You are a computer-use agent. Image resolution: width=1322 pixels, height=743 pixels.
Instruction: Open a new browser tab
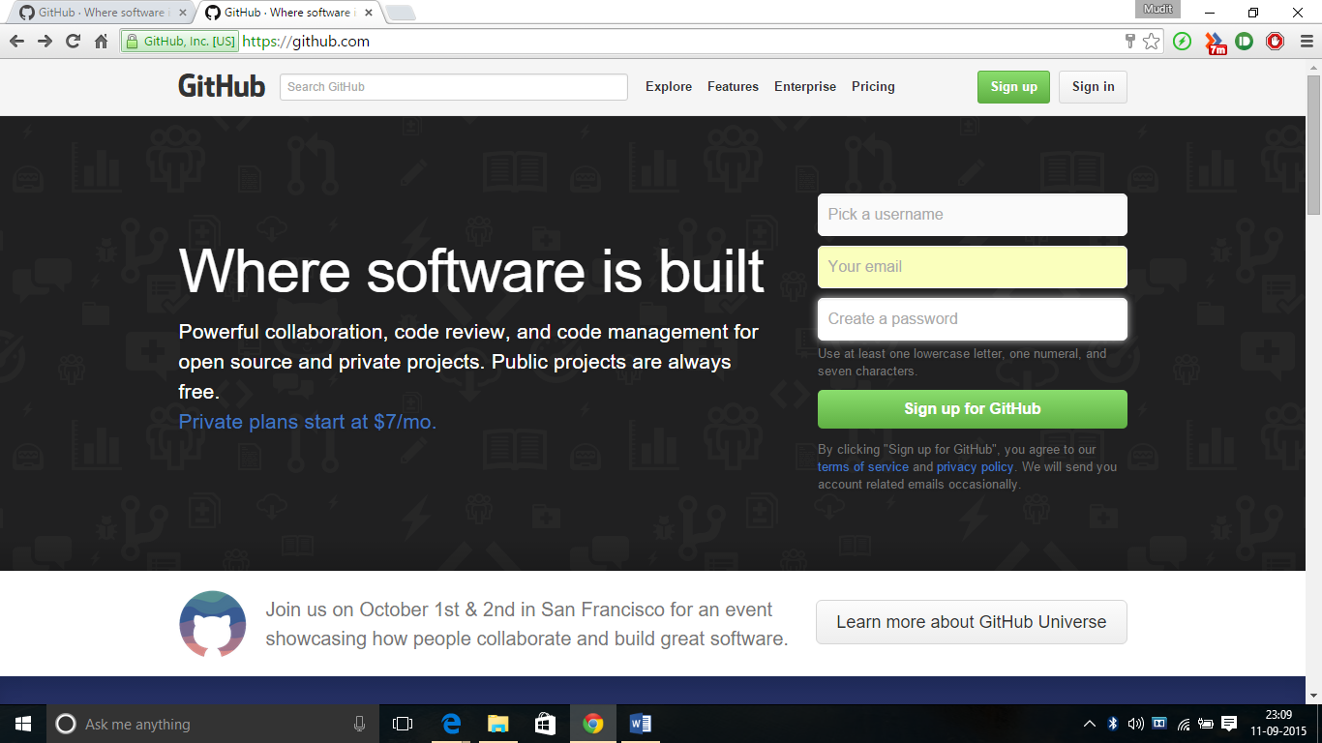click(401, 14)
